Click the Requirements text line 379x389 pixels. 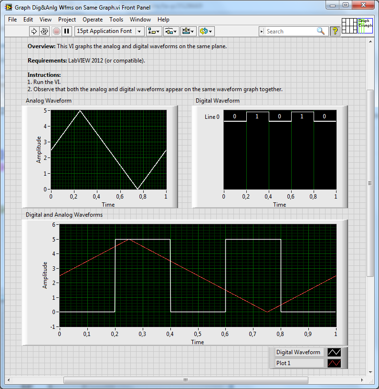click(86, 61)
